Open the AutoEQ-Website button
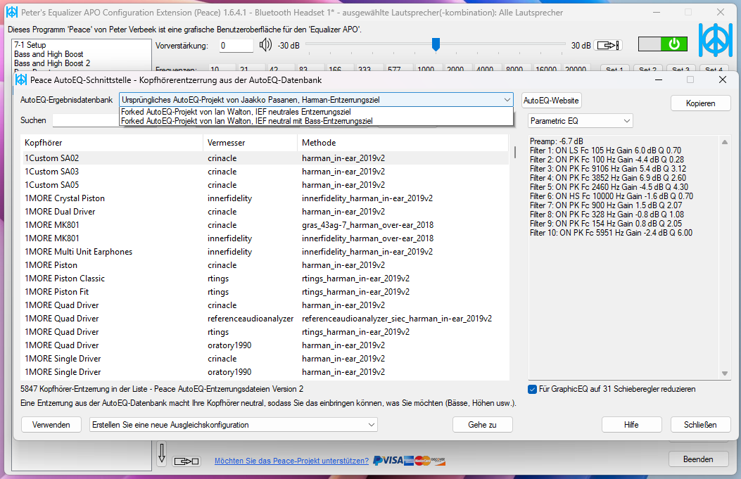Image resolution: width=741 pixels, height=479 pixels. click(x=551, y=101)
